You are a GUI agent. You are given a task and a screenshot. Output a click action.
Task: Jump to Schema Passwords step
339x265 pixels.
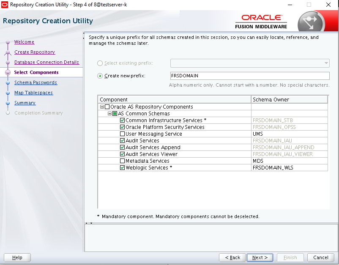tap(36, 82)
